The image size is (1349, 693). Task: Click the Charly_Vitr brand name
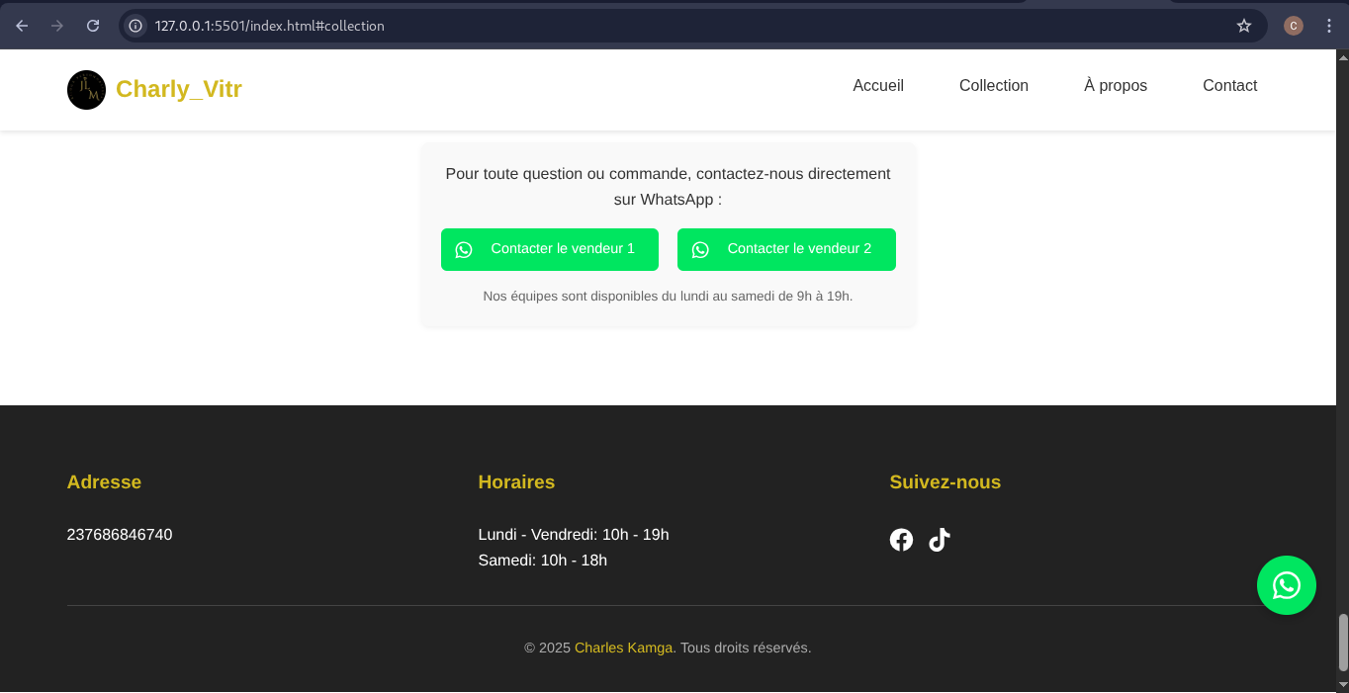(179, 90)
